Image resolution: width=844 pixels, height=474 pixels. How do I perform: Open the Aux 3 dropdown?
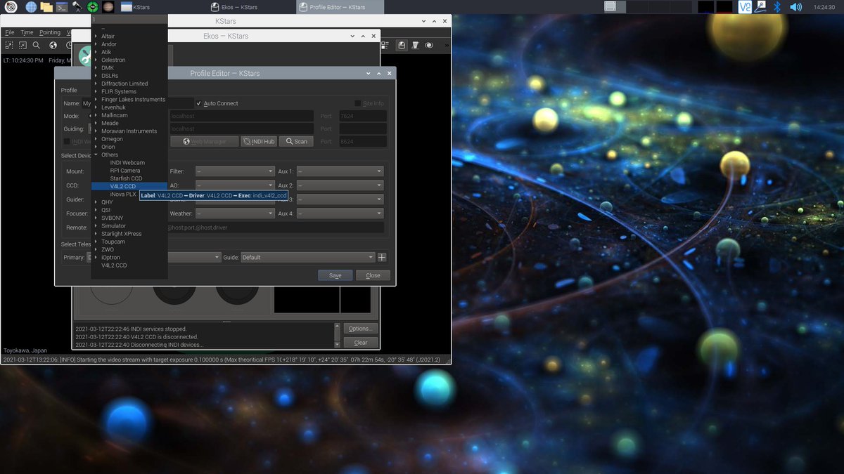point(340,199)
